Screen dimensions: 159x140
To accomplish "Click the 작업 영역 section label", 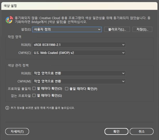I will tap(15, 37).
